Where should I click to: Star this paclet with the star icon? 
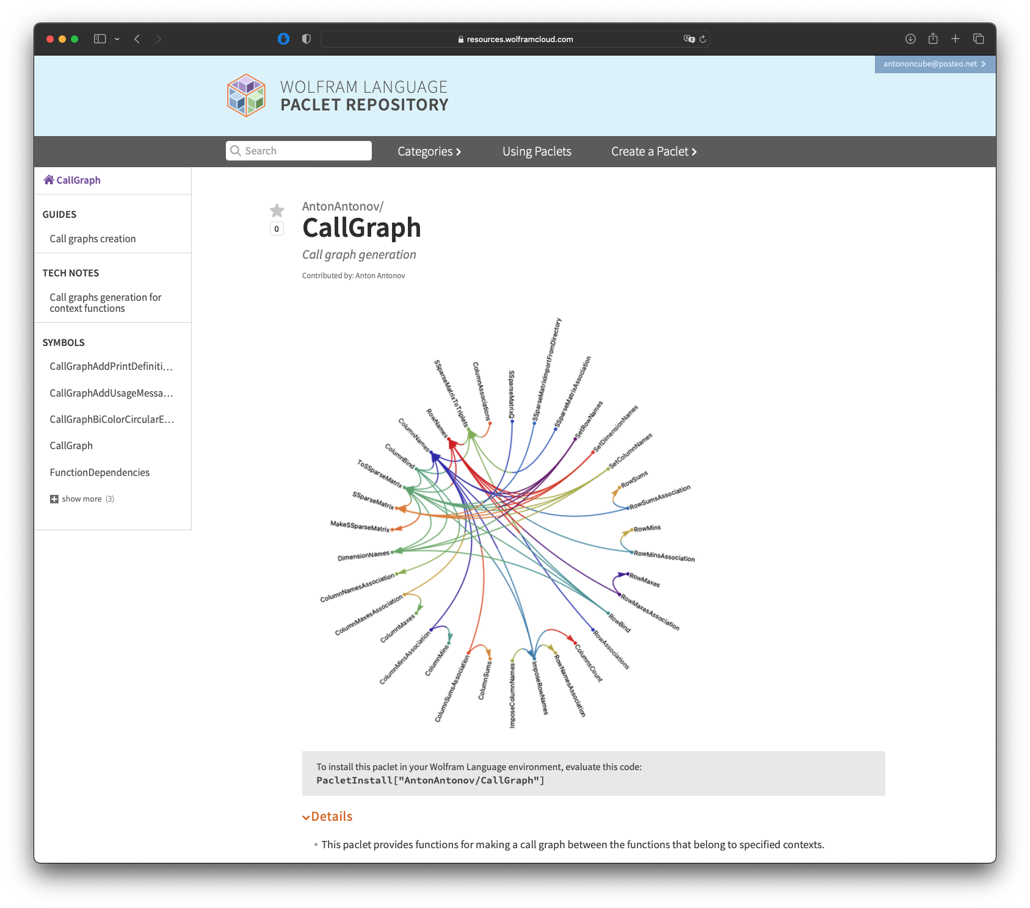[x=277, y=211]
